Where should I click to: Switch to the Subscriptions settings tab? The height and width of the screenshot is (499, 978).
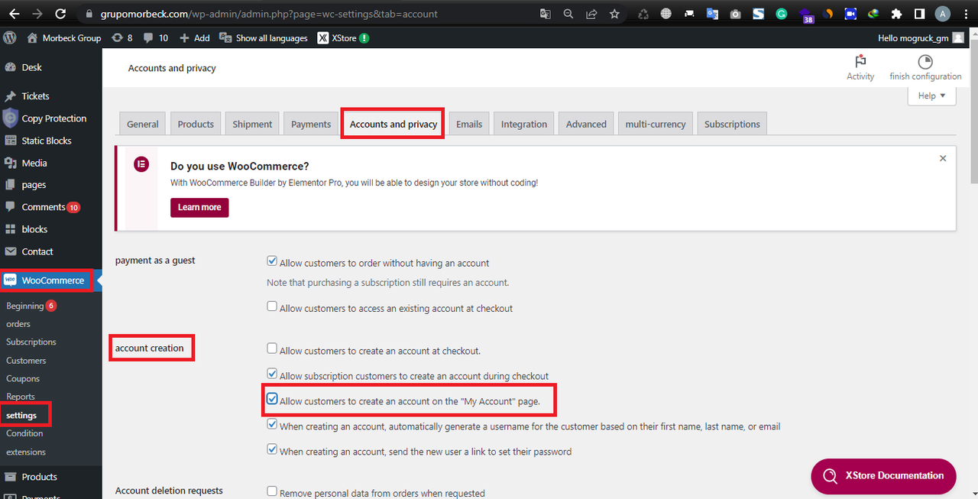(x=732, y=124)
